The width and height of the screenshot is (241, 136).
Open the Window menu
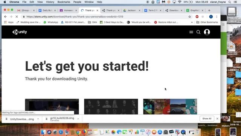[89, 2]
